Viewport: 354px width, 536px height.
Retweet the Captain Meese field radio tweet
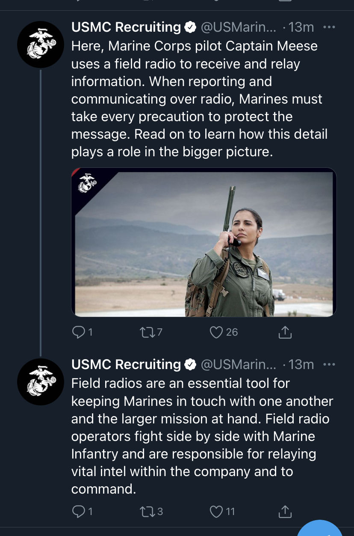click(150, 332)
